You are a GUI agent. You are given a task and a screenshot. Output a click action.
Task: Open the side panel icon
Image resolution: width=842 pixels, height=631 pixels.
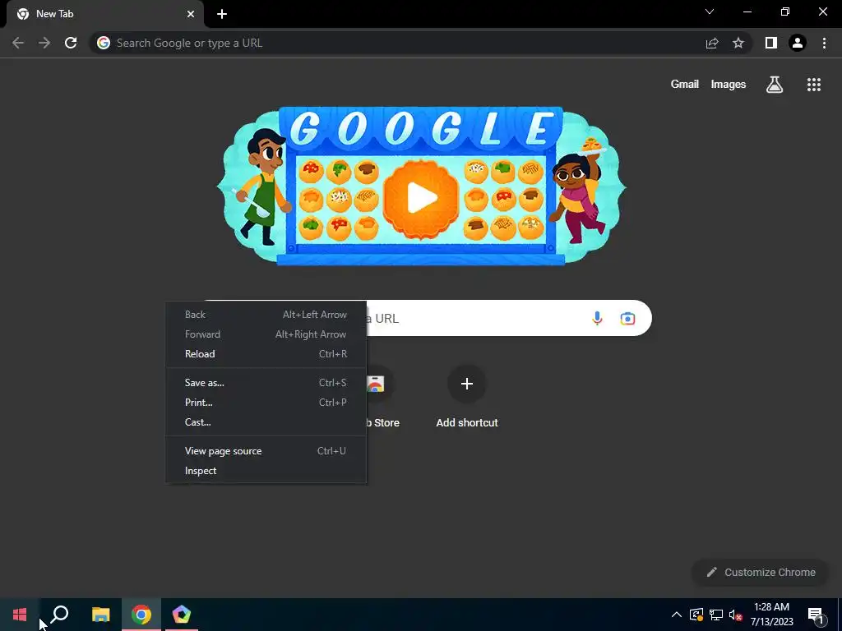[x=771, y=43]
